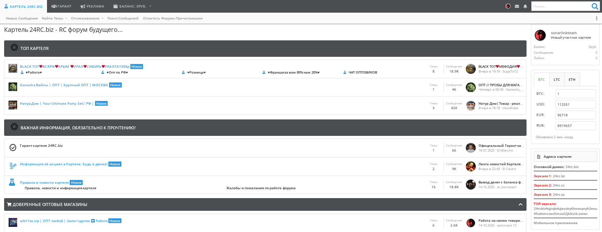Switch to the LTC tab
This screenshot has height=232, width=602.
click(x=557, y=80)
